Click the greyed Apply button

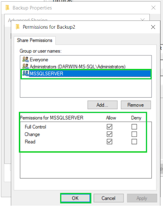(142, 198)
